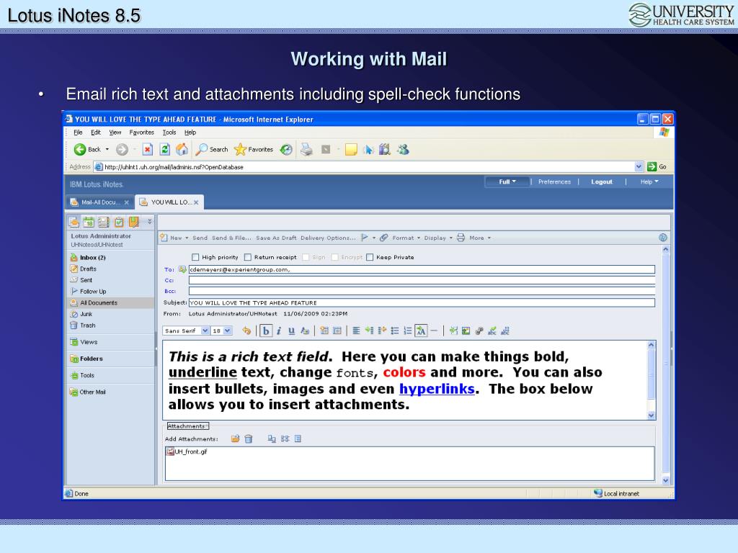Insert a numbered list in the message

click(x=408, y=331)
